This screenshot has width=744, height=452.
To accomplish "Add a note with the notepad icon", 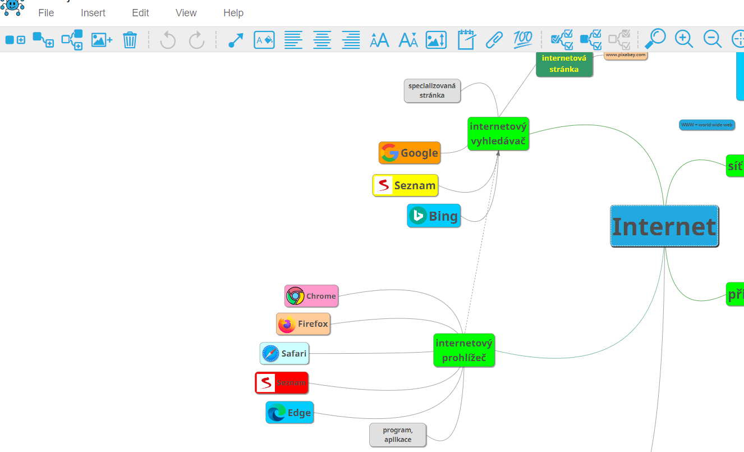I will tap(466, 40).
